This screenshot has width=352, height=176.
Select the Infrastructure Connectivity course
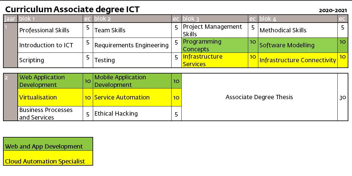(298, 60)
